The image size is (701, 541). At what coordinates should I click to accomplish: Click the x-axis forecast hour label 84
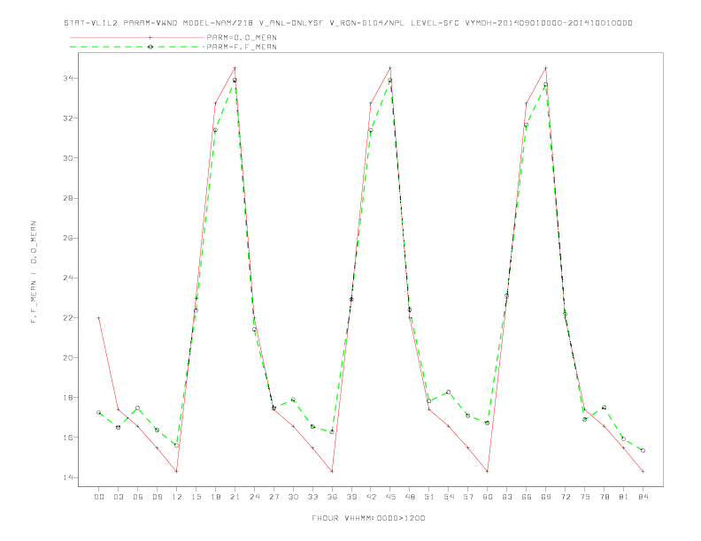[x=643, y=497]
